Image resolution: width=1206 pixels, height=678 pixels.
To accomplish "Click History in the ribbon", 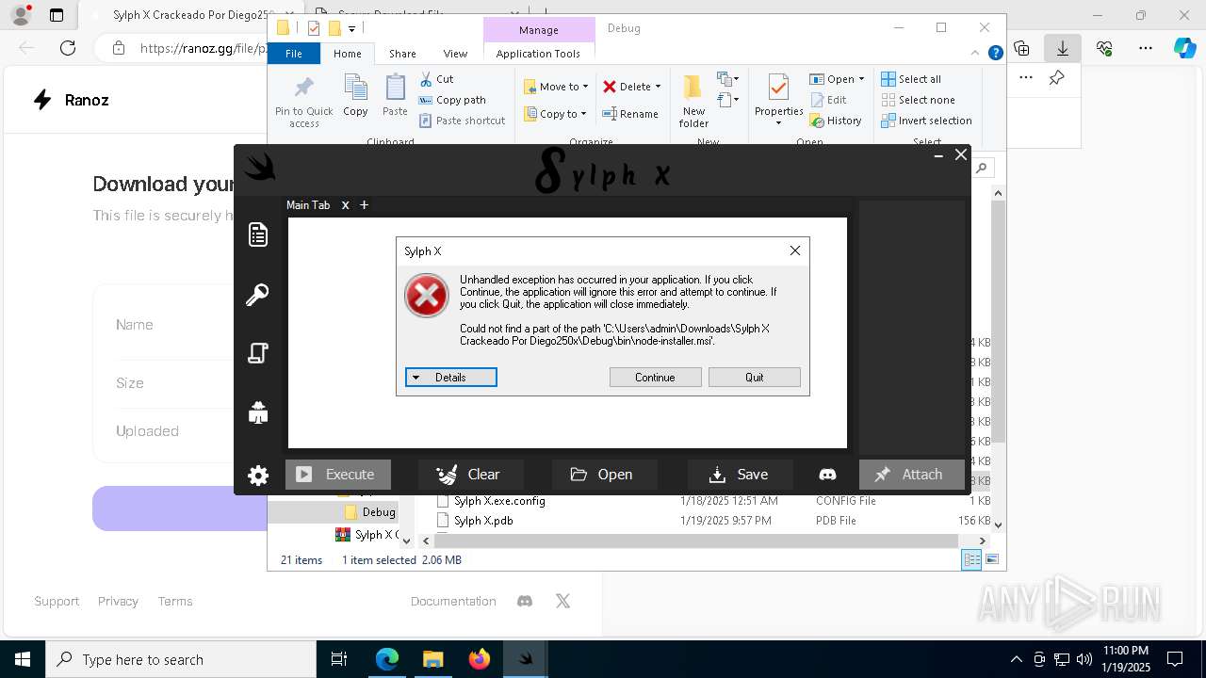I will tap(835, 121).
